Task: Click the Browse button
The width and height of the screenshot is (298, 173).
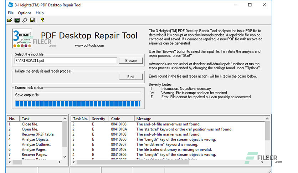Action: tap(131, 61)
